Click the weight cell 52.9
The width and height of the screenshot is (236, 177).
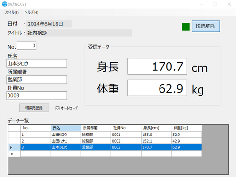click(186, 135)
